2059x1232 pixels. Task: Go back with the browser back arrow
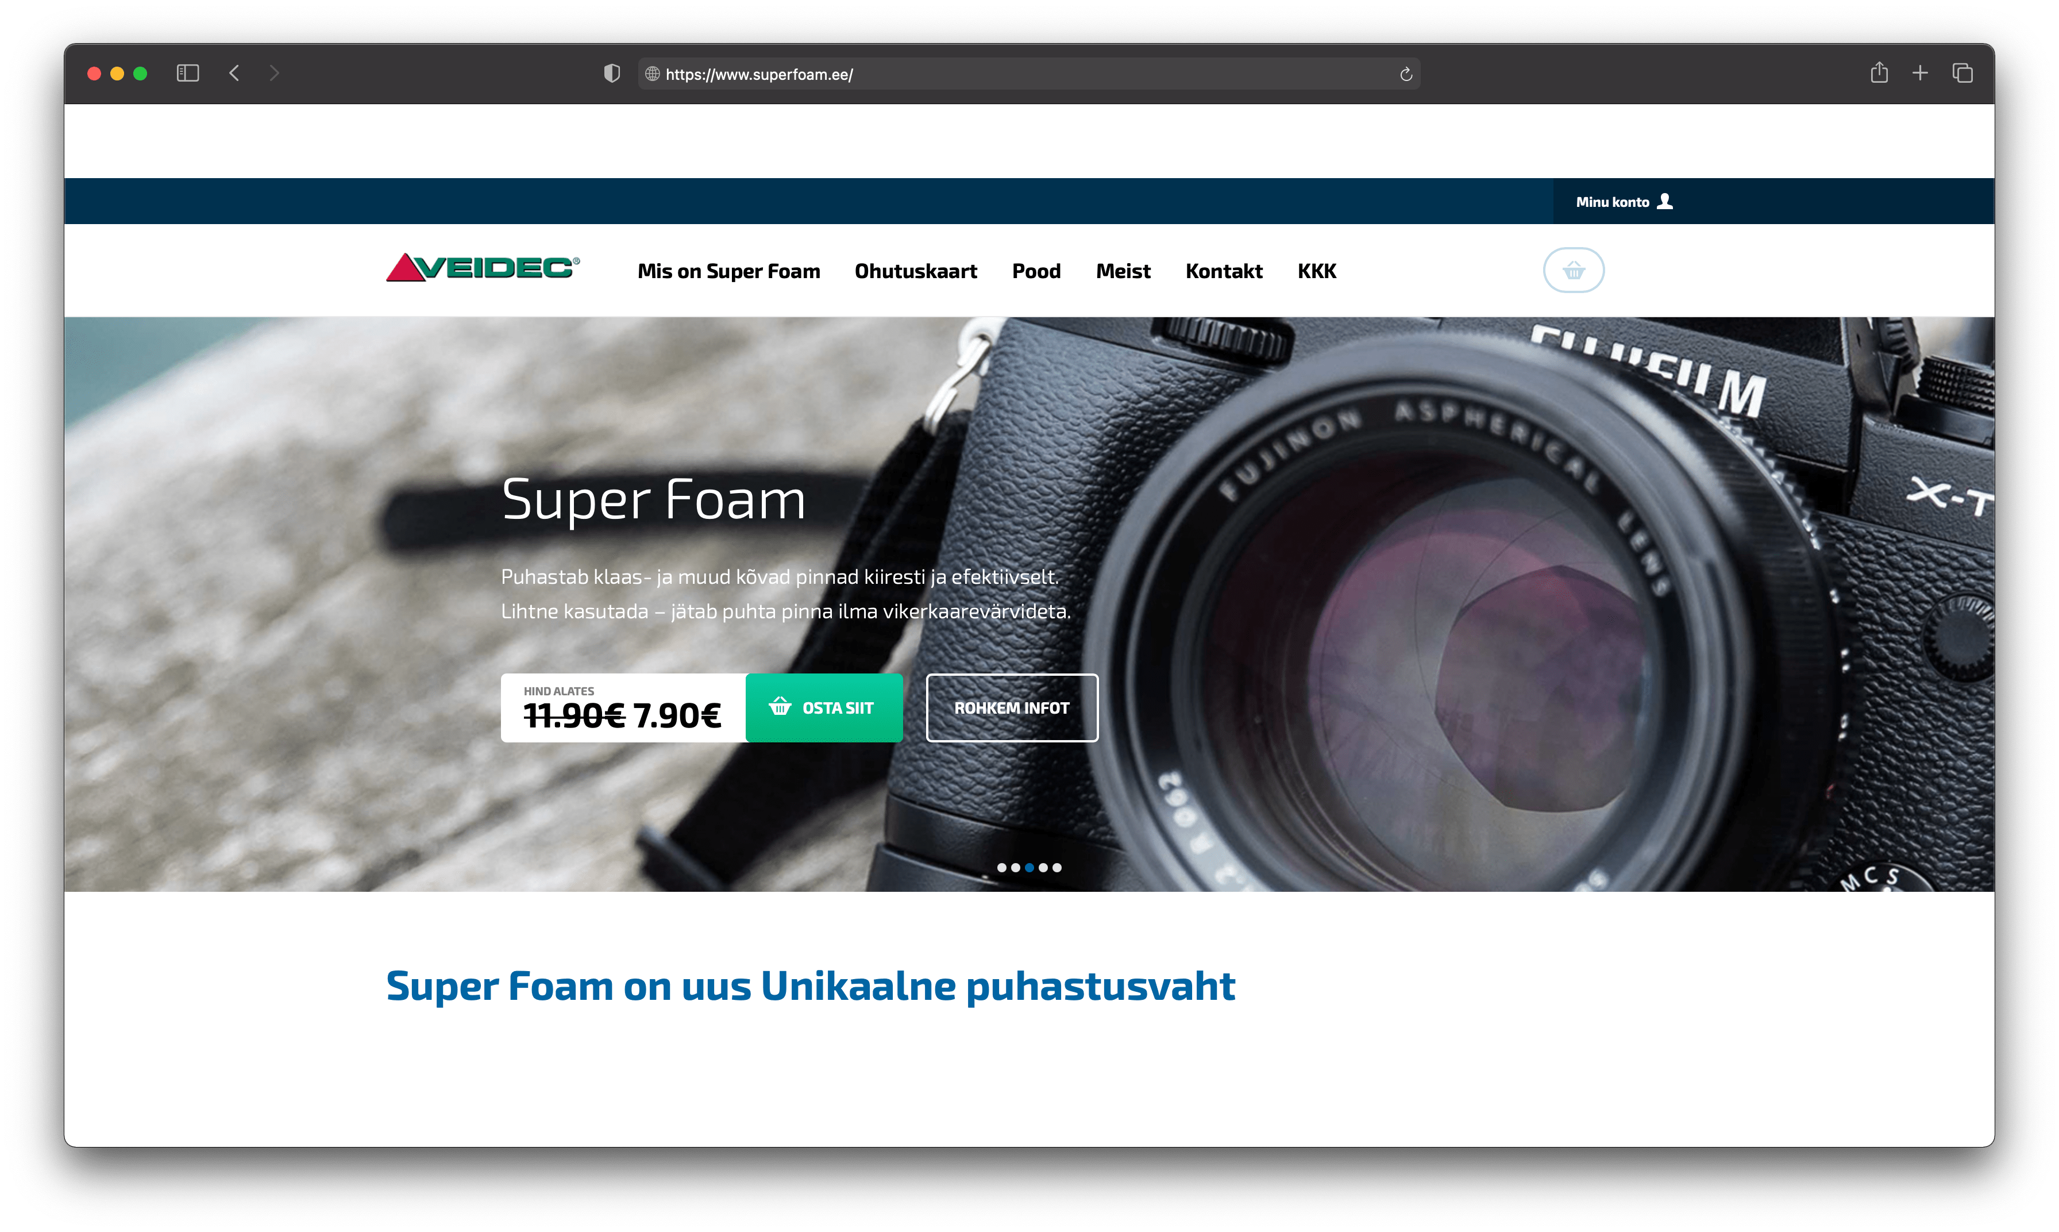(234, 73)
